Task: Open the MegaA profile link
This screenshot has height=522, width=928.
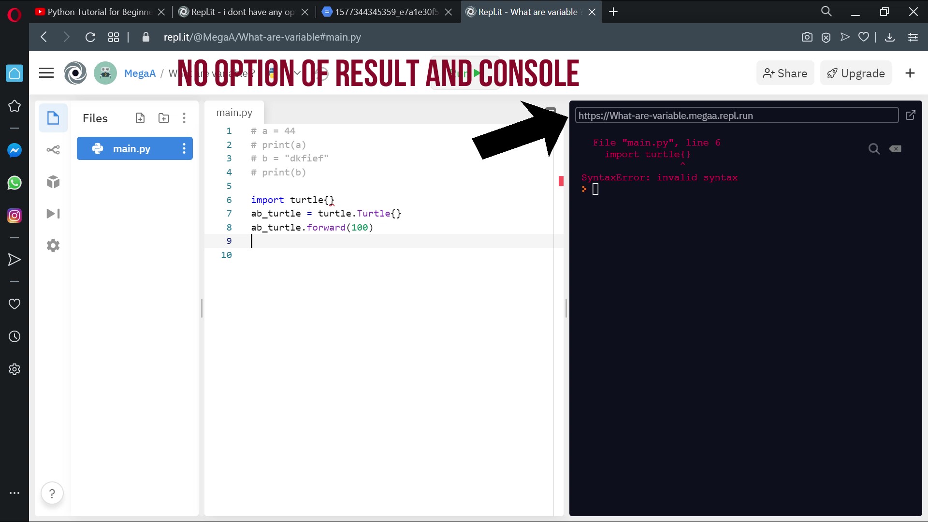Action: (x=140, y=73)
